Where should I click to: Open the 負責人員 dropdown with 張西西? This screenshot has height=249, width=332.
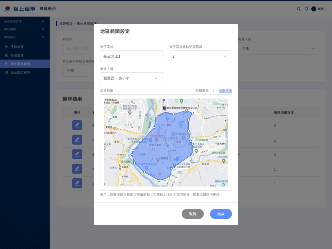click(x=131, y=78)
